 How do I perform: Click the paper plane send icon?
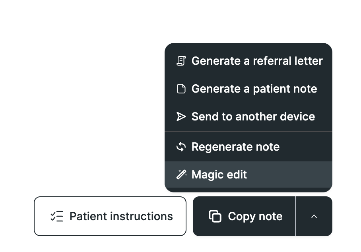[x=181, y=116]
